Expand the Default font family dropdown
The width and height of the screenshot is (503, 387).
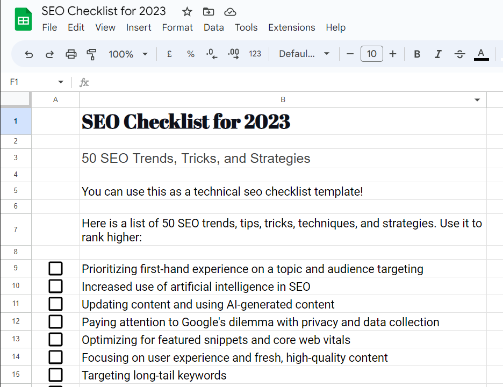pos(304,54)
